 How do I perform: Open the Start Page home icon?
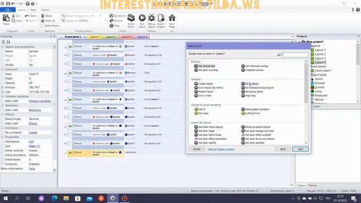(172, 17)
